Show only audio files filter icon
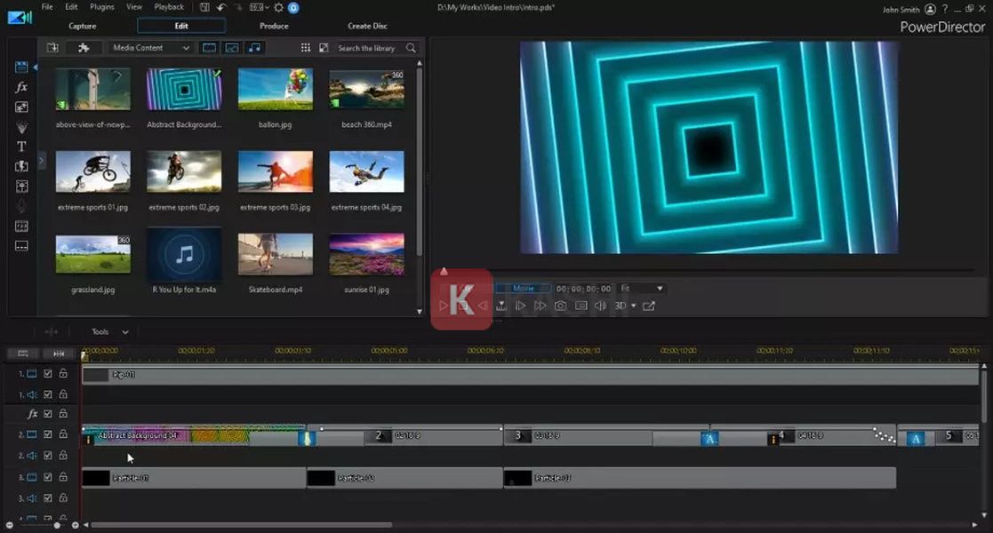993x533 pixels. tap(255, 48)
